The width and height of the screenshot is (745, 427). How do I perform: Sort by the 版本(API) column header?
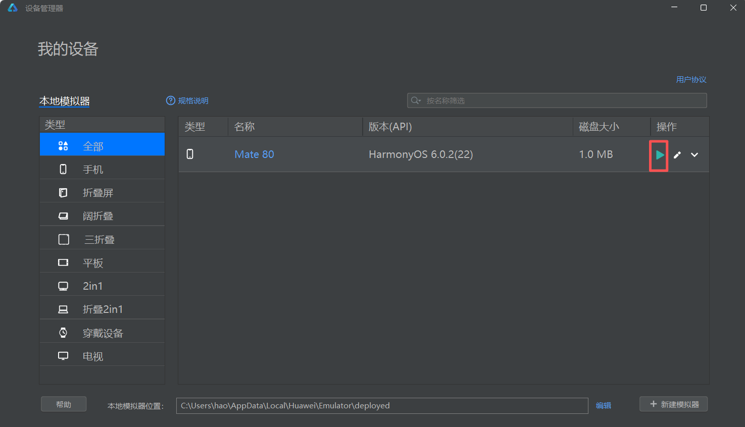click(468, 127)
